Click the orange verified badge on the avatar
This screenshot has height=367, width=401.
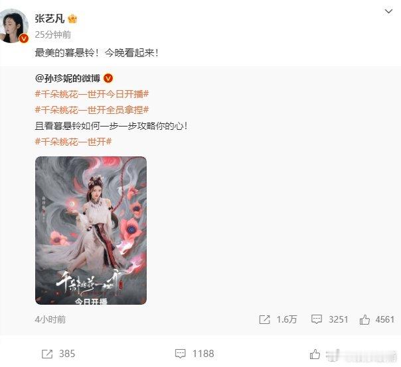(24, 38)
